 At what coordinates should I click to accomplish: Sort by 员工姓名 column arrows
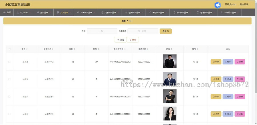[53, 49]
